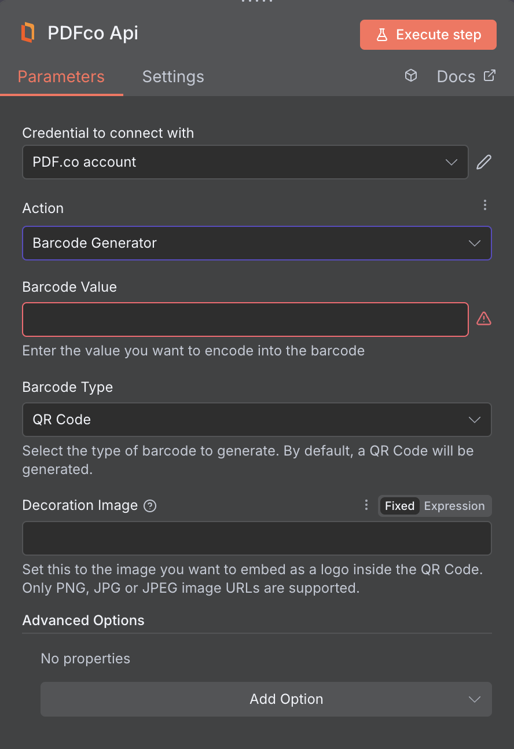This screenshot has height=749, width=514.
Task: Click the external link icon beside Docs
Action: click(490, 75)
